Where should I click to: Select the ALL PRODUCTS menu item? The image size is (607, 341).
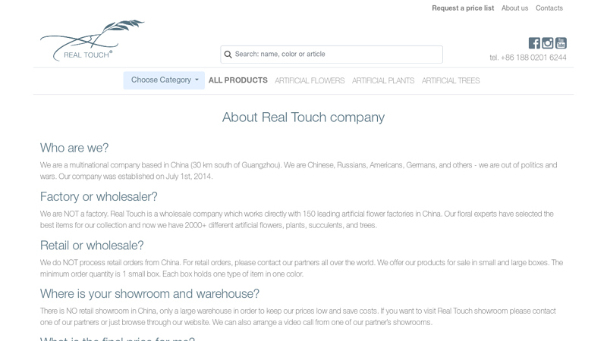pos(237,80)
